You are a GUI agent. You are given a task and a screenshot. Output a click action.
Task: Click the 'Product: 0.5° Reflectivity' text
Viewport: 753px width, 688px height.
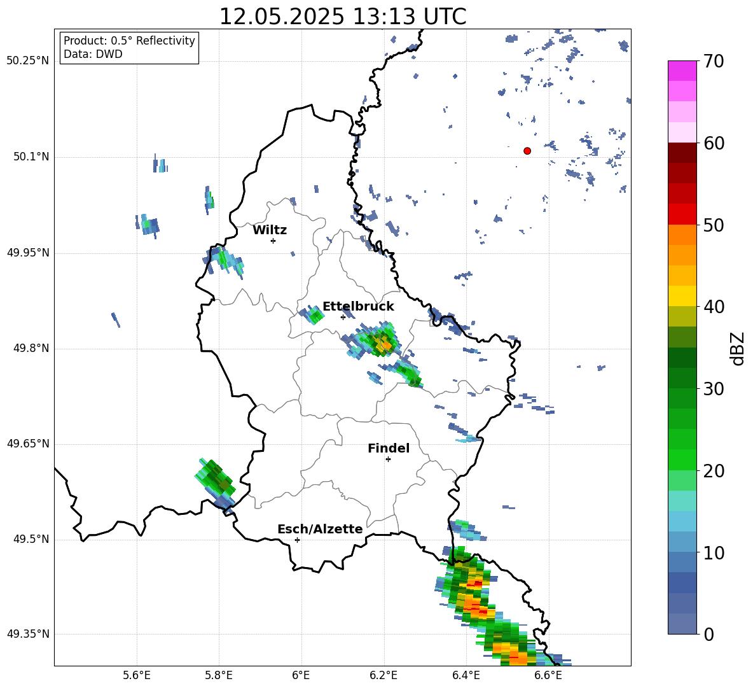click(x=129, y=41)
